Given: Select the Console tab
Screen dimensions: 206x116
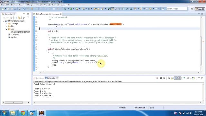Looking at the screenshot, I should tap(51, 78).
